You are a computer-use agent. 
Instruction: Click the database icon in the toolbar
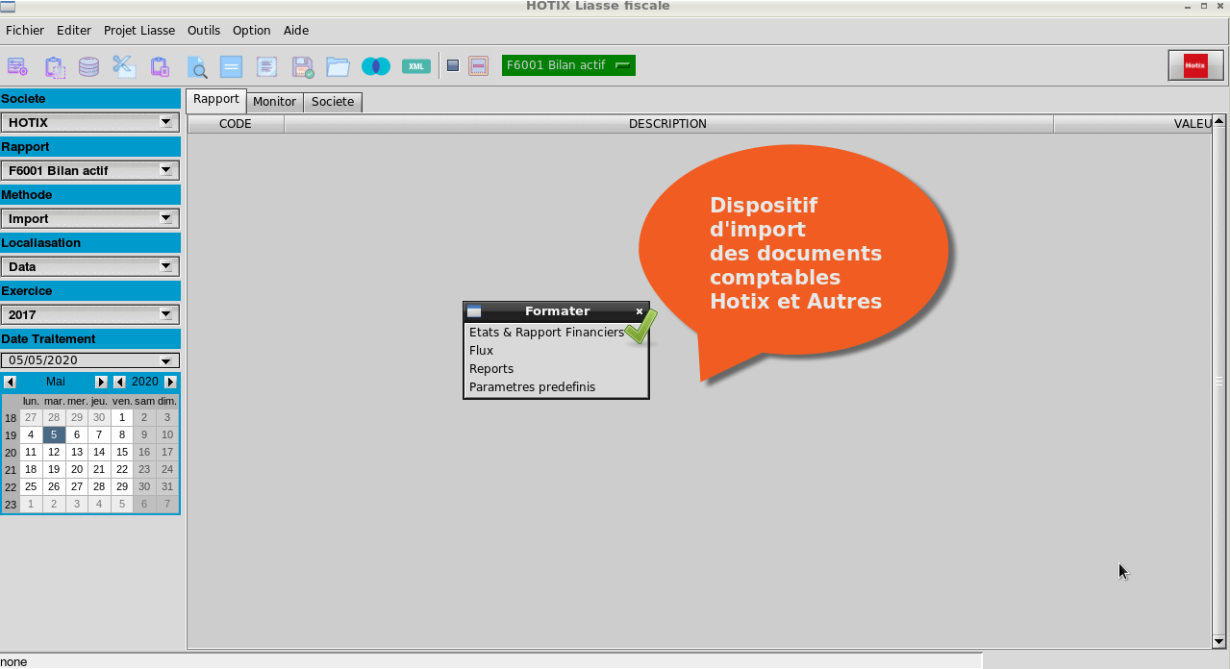pos(88,65)
